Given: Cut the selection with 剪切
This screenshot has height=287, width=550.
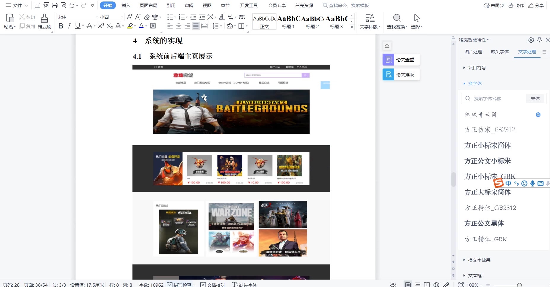Looking at the screenshot, I should [x=27, y=17].
